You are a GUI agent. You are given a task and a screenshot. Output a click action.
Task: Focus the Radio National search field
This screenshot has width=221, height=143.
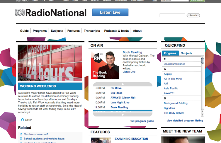[x=172, y=15]
